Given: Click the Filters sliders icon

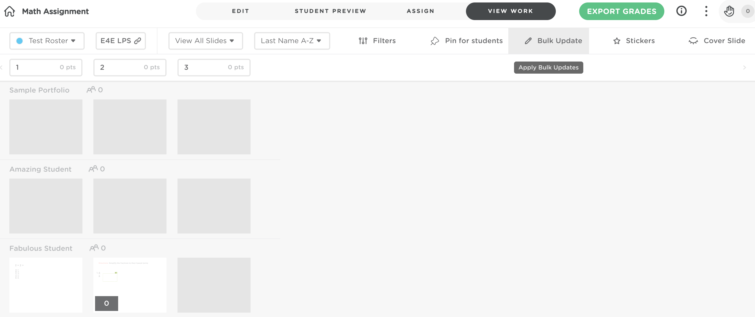Looking at the screenshot, I should click(363, 41).
